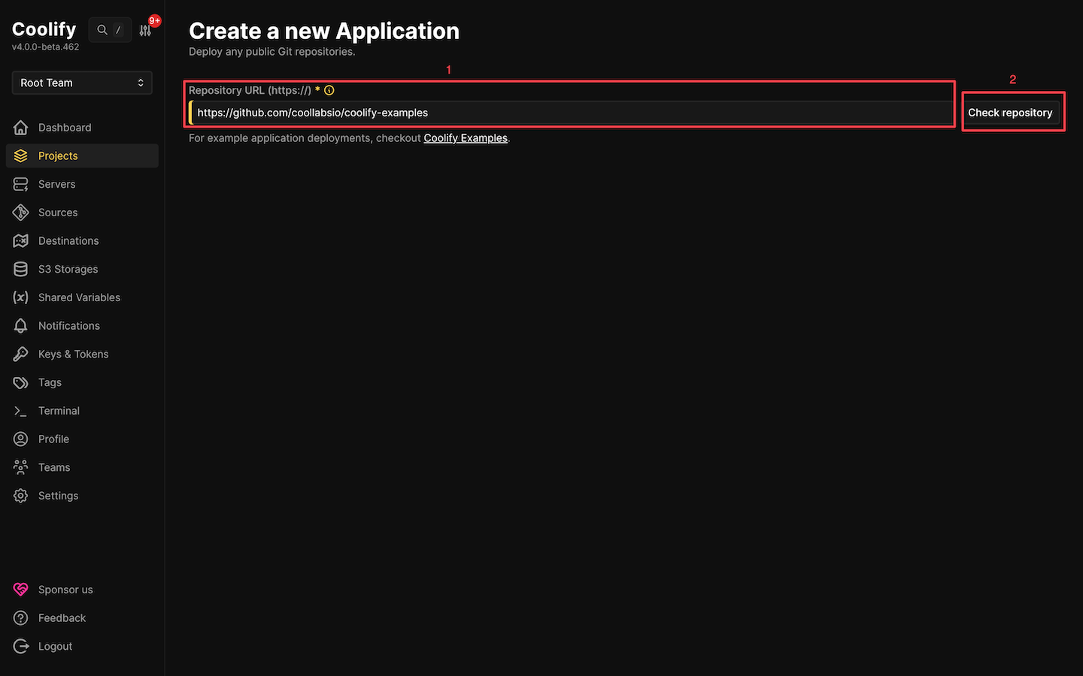The height and width of the screenshot is (676, 1083).
Task: Open the Coolify Examples link
Action: pyautogui.click(x=466, y=137)
